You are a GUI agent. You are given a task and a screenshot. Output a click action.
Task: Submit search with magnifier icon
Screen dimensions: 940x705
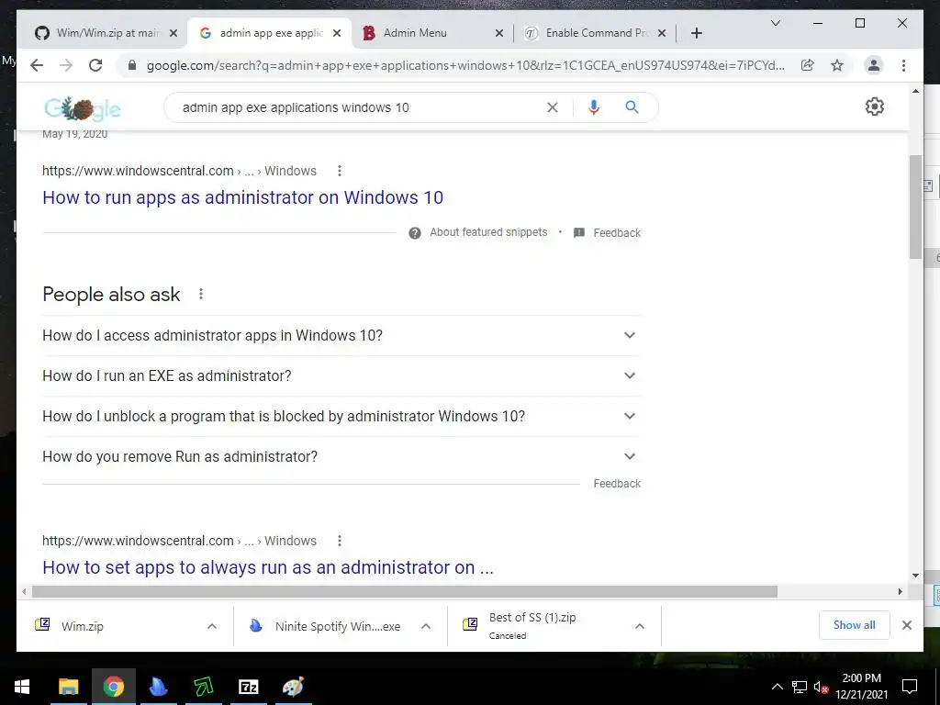point(632,107)
